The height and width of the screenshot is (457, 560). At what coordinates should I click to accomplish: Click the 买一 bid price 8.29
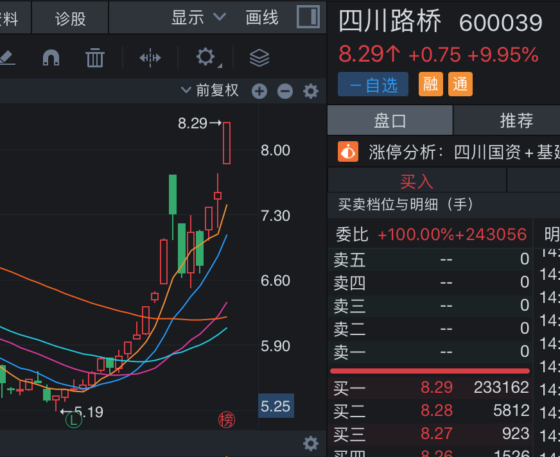click(437, 388)
